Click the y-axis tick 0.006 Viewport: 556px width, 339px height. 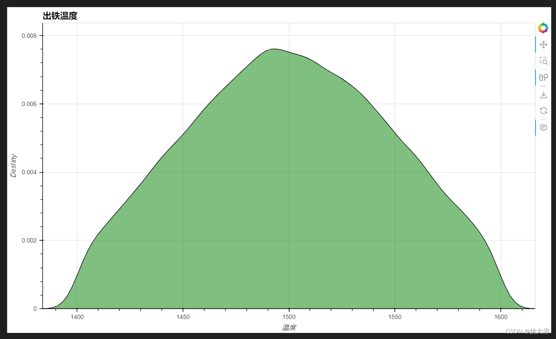tap(29, 104)
